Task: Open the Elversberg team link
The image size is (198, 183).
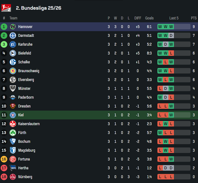Action: point(26,80)
